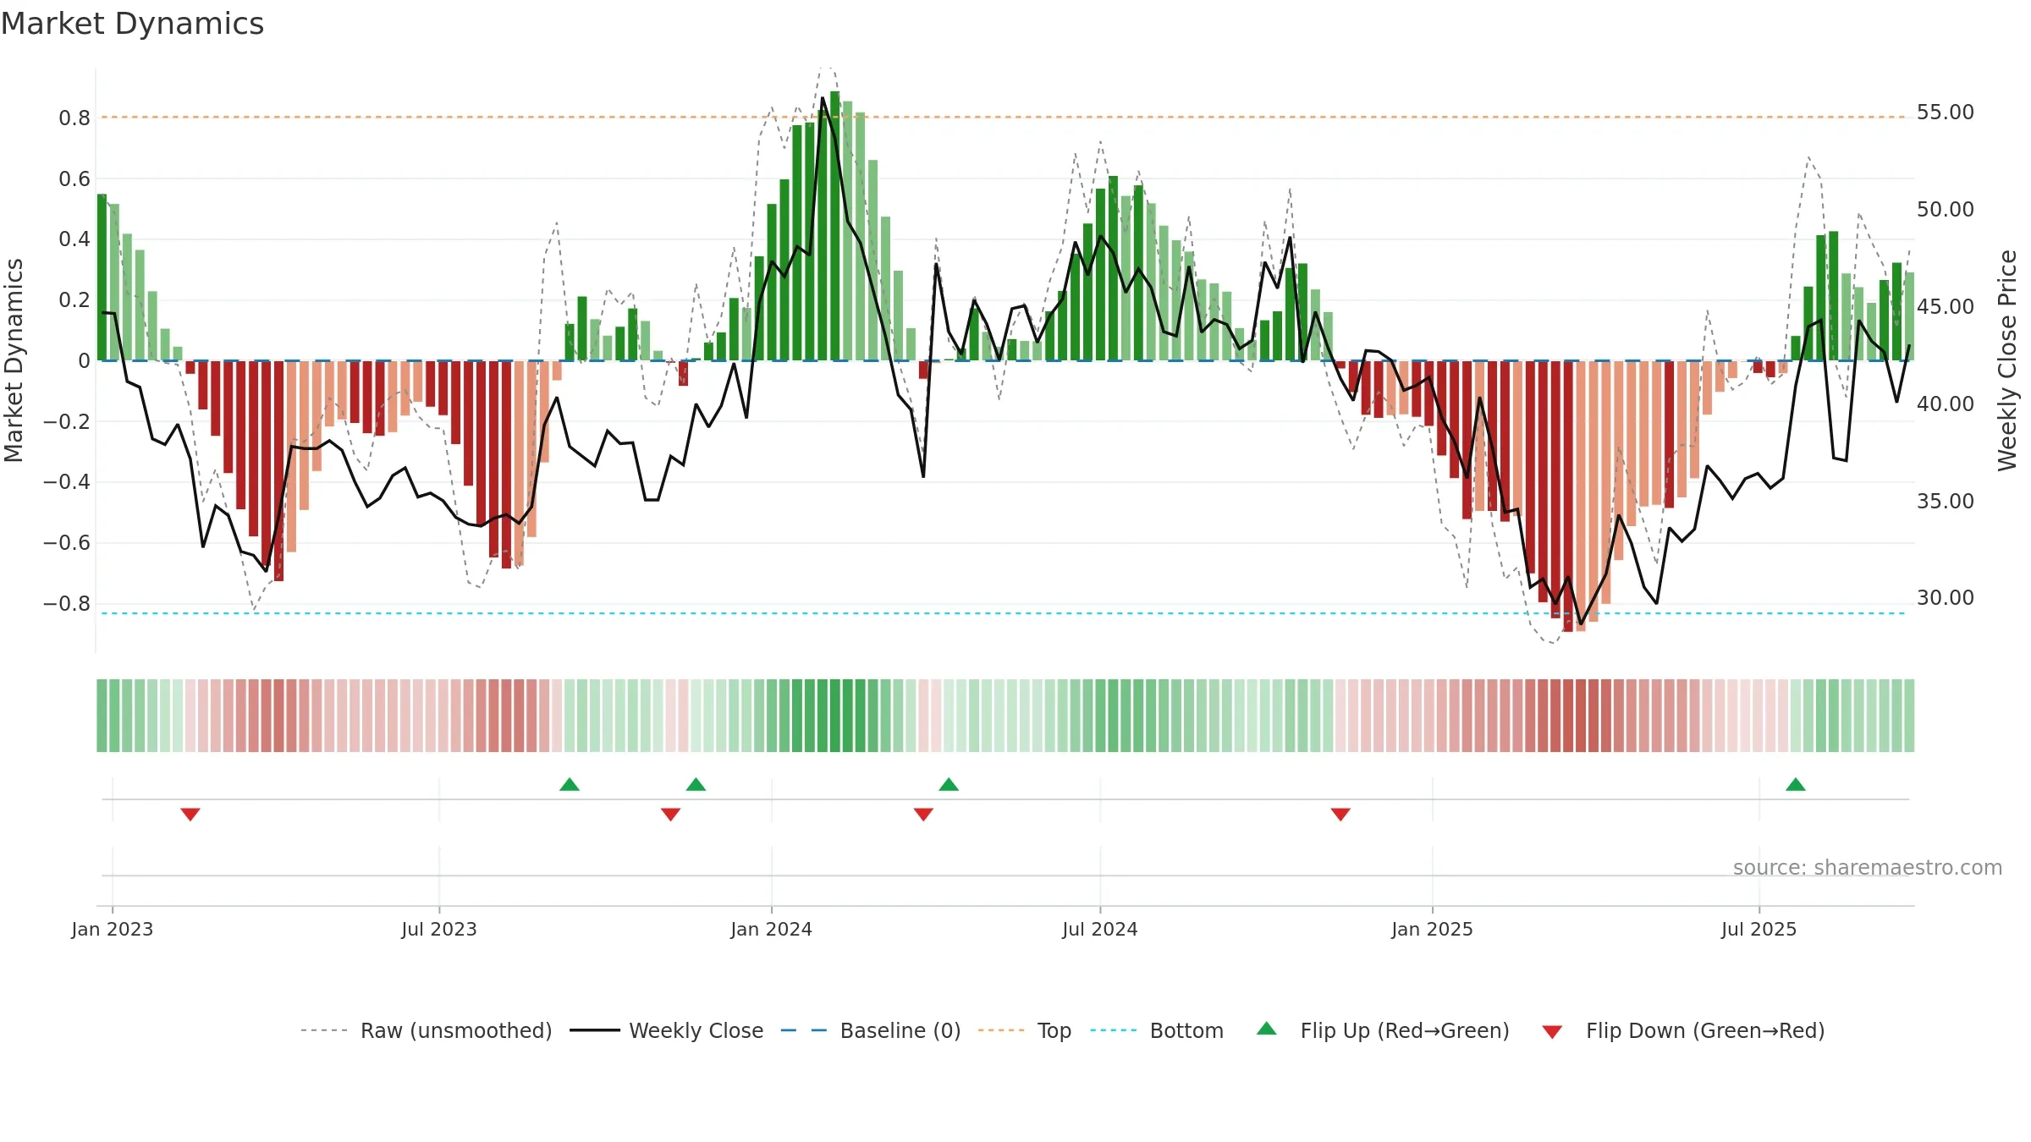Click the vertical Market Dynamics axis title

[14, 360]
